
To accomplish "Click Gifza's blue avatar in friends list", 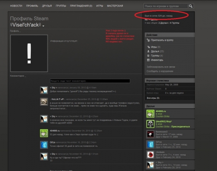I will click(x=150, y=145).
